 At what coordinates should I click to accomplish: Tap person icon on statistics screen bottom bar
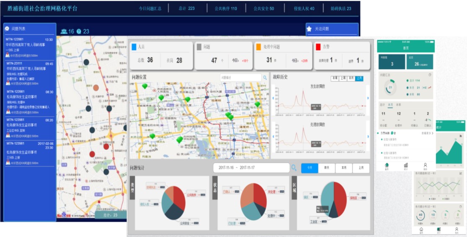click(456, 229)
